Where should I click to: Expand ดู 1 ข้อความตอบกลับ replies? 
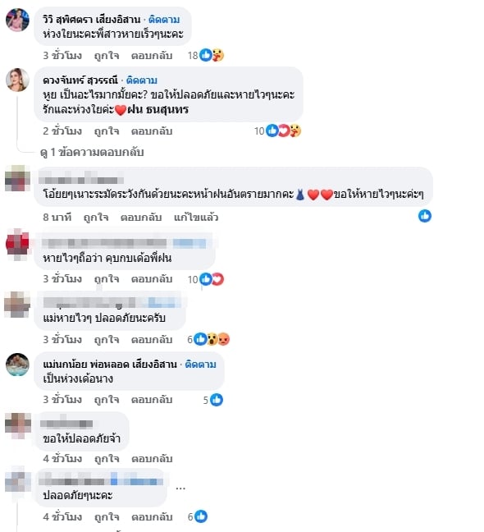tap(92, 153)
